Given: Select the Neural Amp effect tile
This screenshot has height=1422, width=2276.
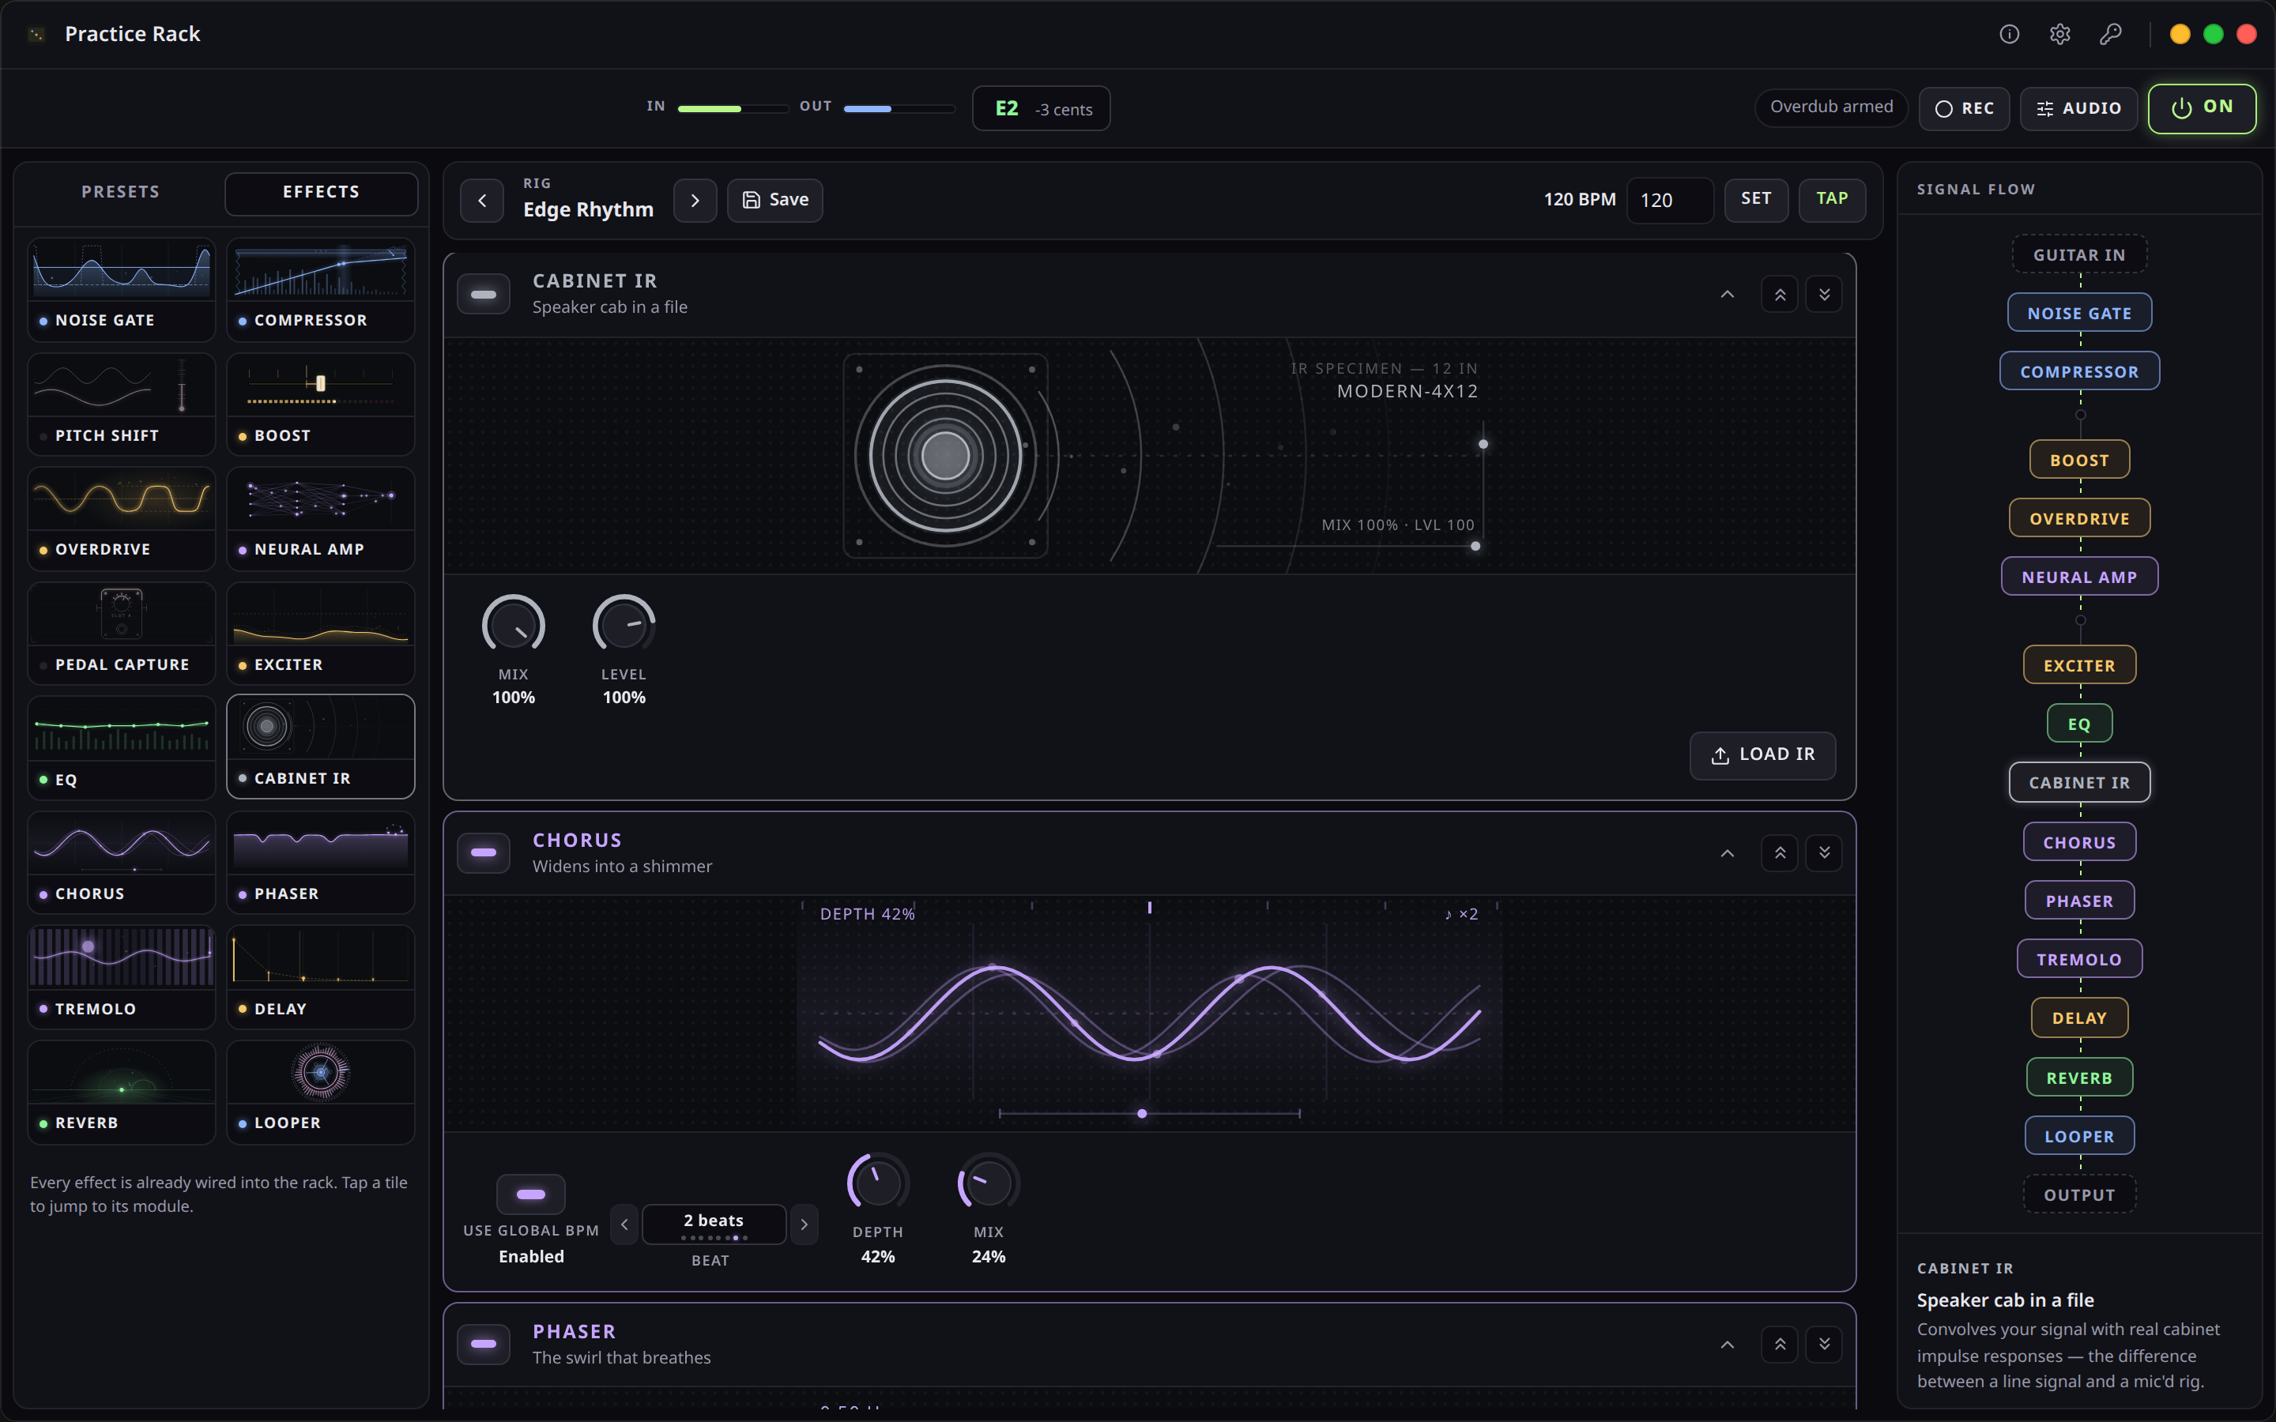Looking at the screenshot, I should click(x=321, y=519).
